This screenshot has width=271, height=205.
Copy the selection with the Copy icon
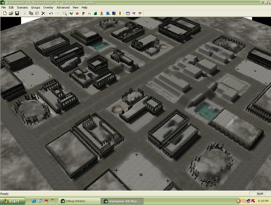(31, 13)
